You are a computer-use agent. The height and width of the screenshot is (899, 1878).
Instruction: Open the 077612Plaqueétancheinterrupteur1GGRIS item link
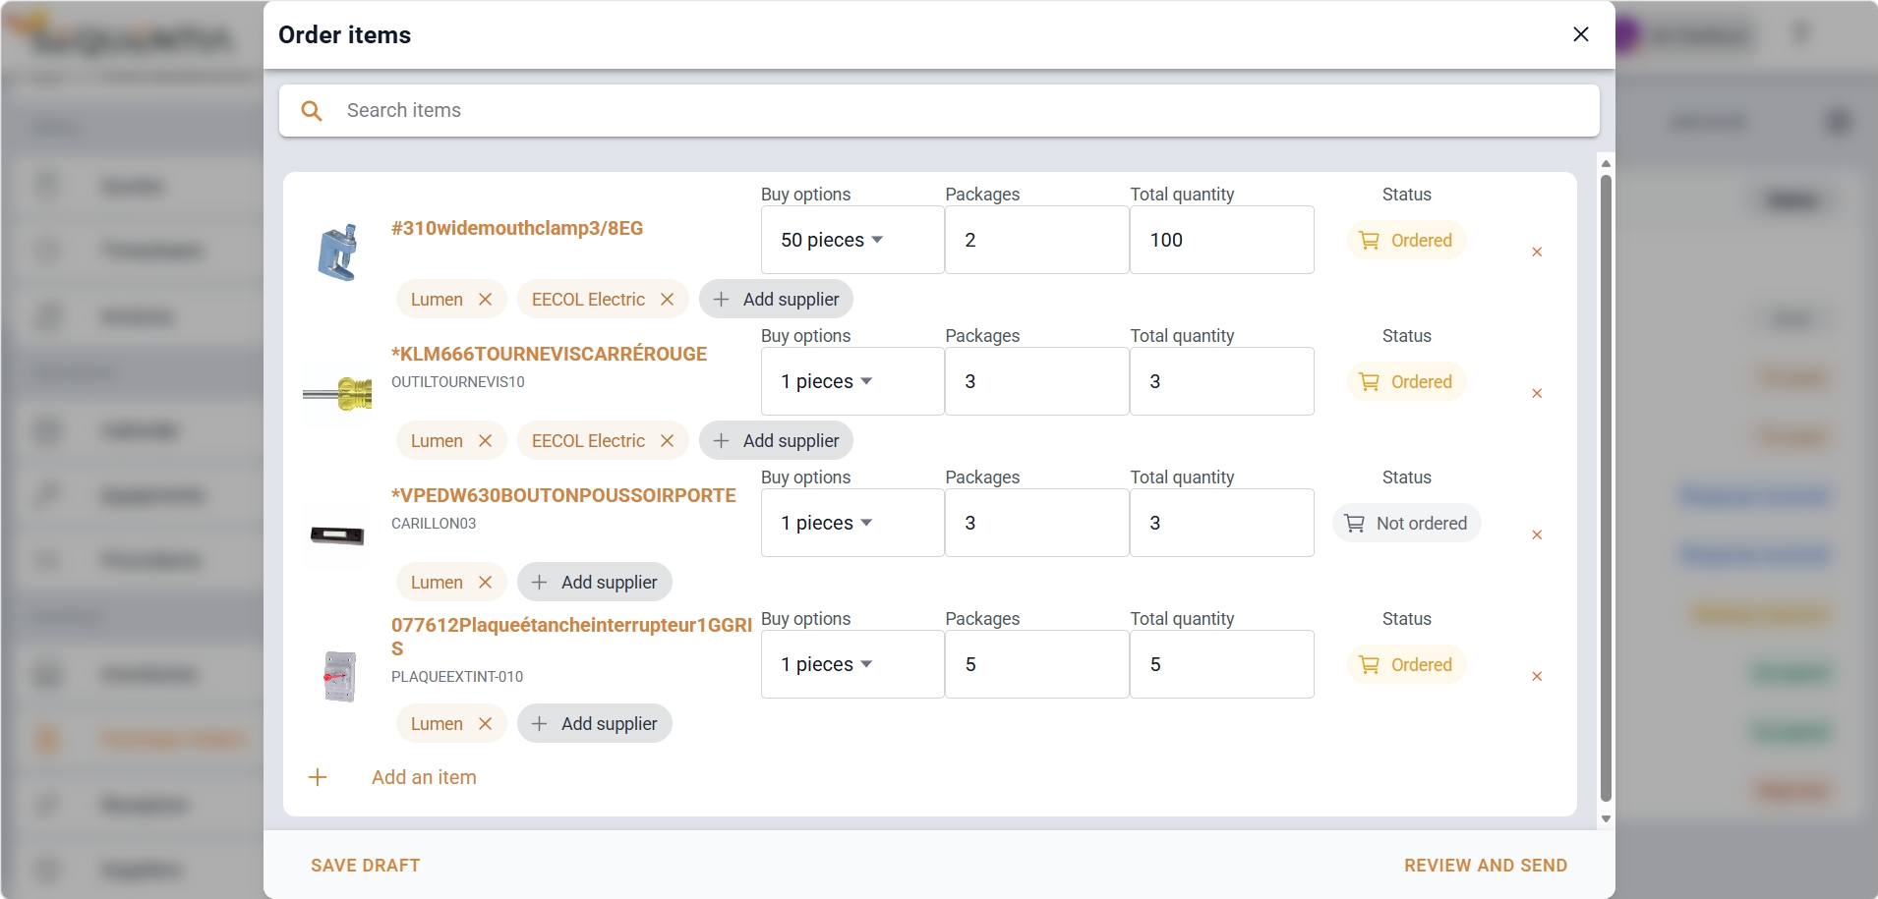point(571,637)
